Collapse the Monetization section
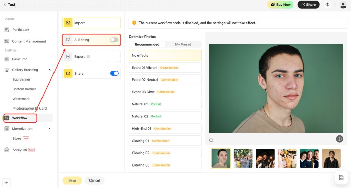 50,129
